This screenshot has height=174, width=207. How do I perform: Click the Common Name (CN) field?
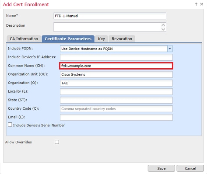pos(116,66)
